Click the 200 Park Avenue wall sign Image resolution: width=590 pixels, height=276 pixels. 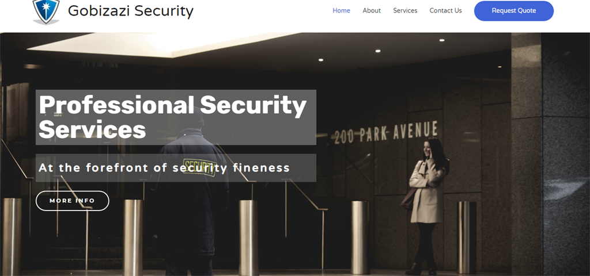click(386, 132)
